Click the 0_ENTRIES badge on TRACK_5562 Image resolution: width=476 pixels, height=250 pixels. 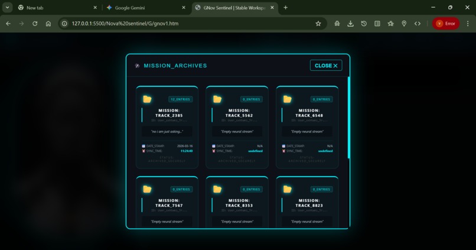click(252, 99)
